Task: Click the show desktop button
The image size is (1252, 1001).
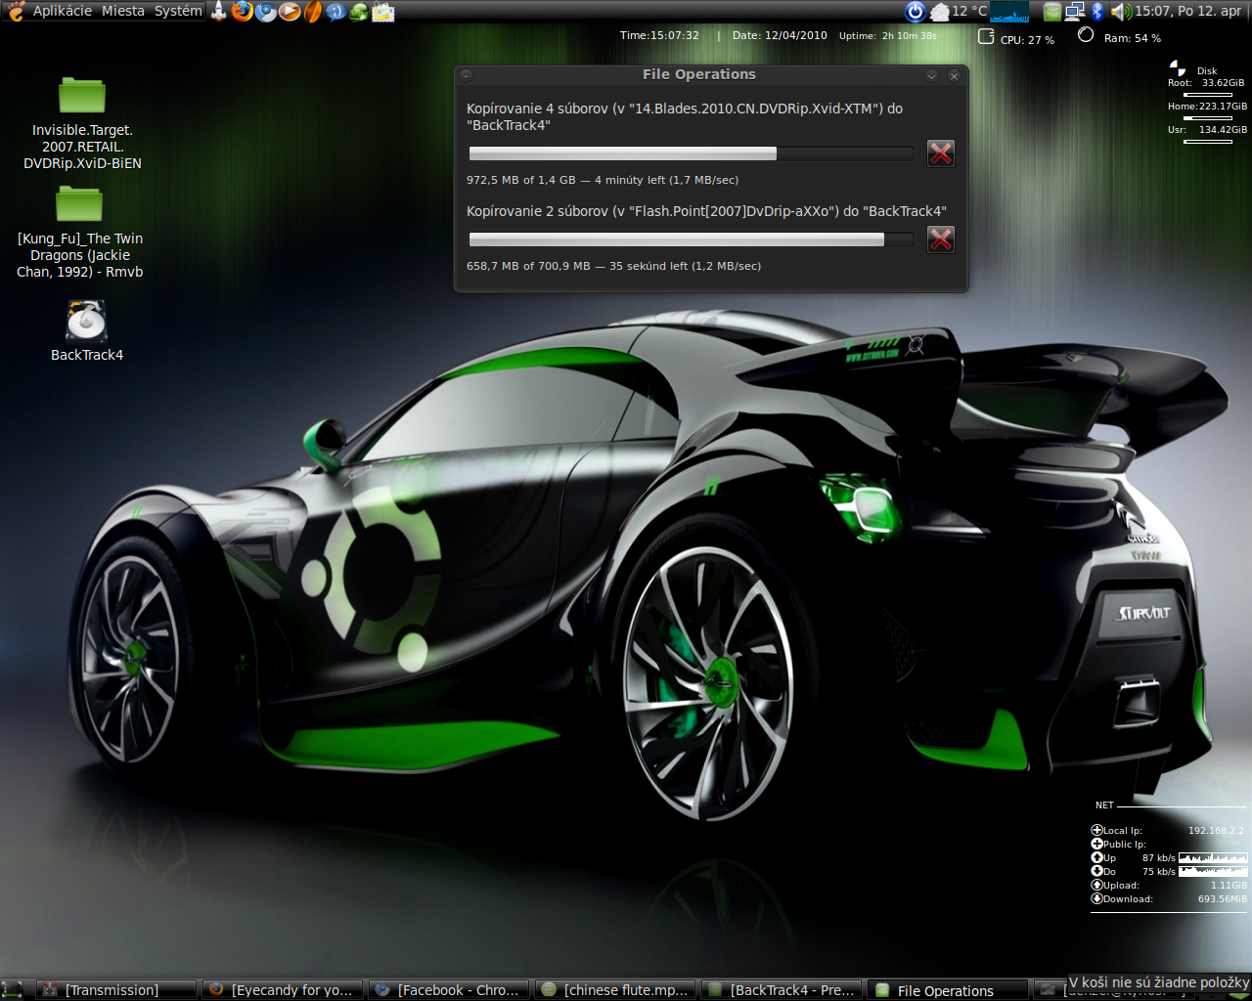Action: pyautogui.click(x=12, y=990)
